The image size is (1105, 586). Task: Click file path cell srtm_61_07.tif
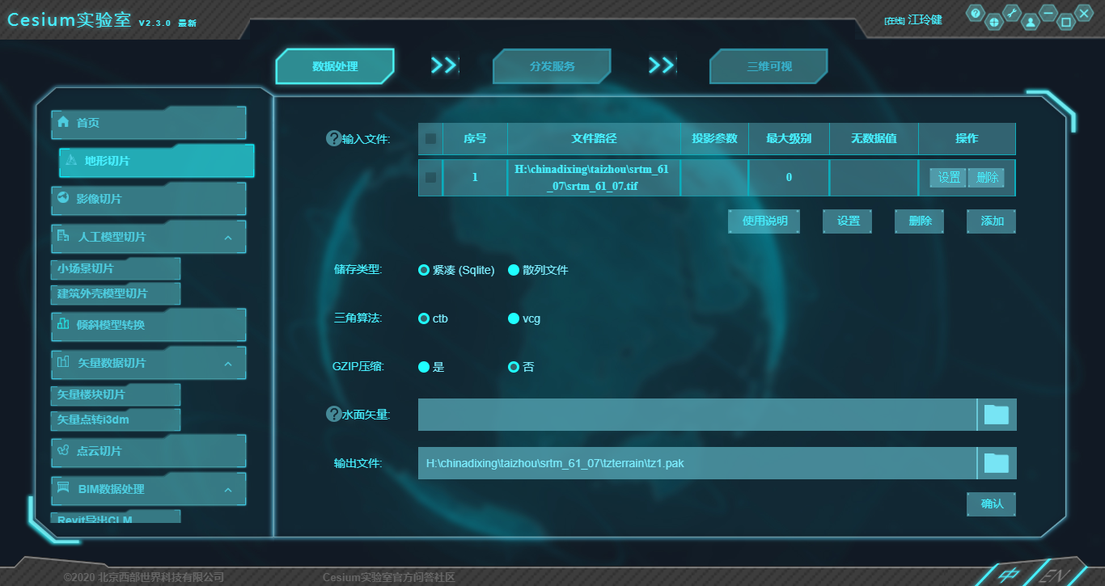[595, 178]
